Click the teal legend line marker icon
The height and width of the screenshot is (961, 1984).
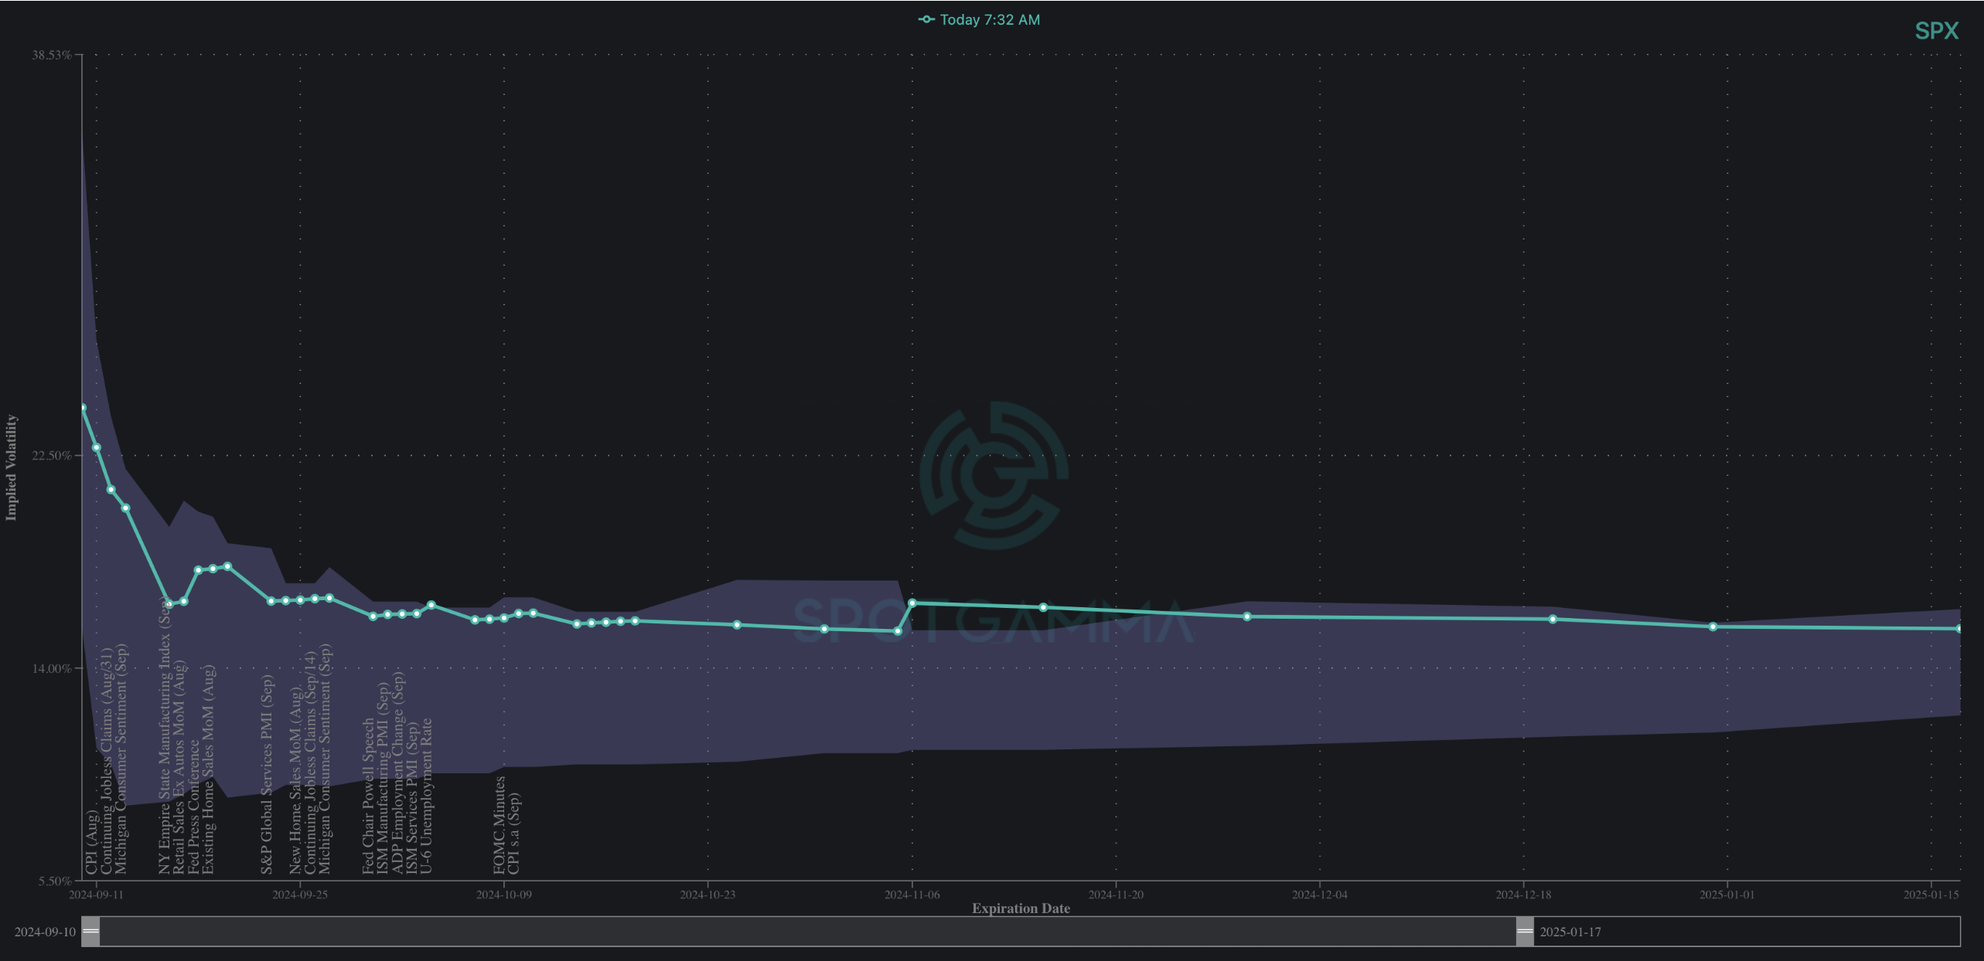(x=926, y=20)
